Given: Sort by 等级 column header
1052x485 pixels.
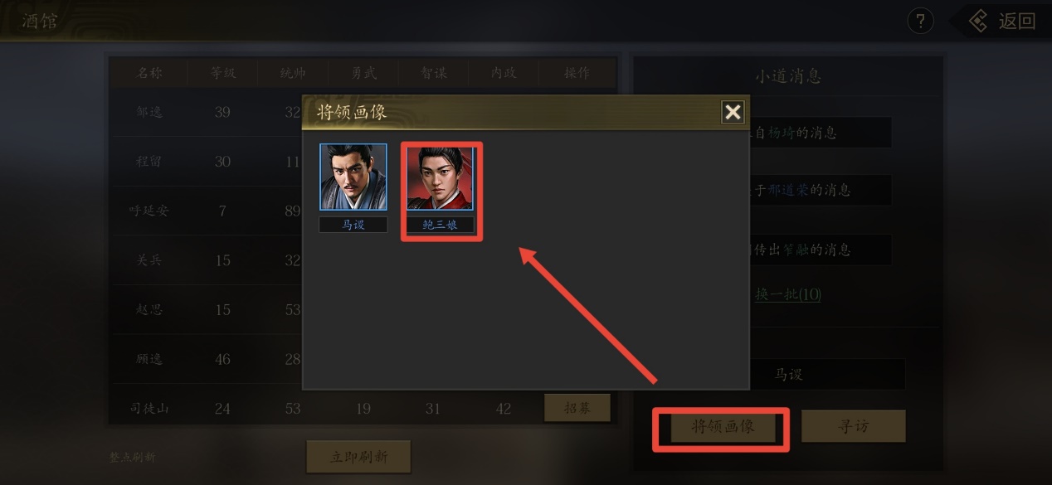Looking at the screenshot, I should [222, 73].
